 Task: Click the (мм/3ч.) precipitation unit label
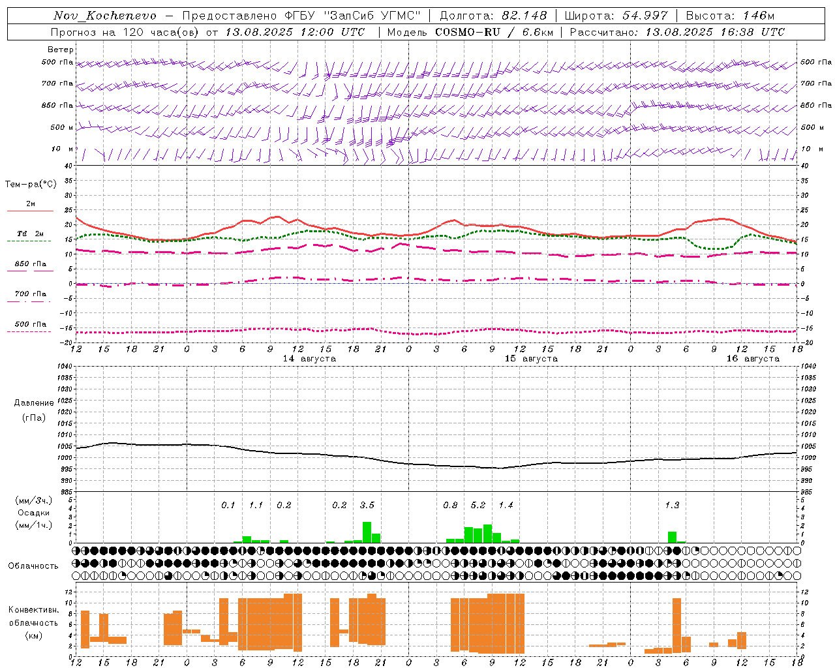click(x=34, y=501)
